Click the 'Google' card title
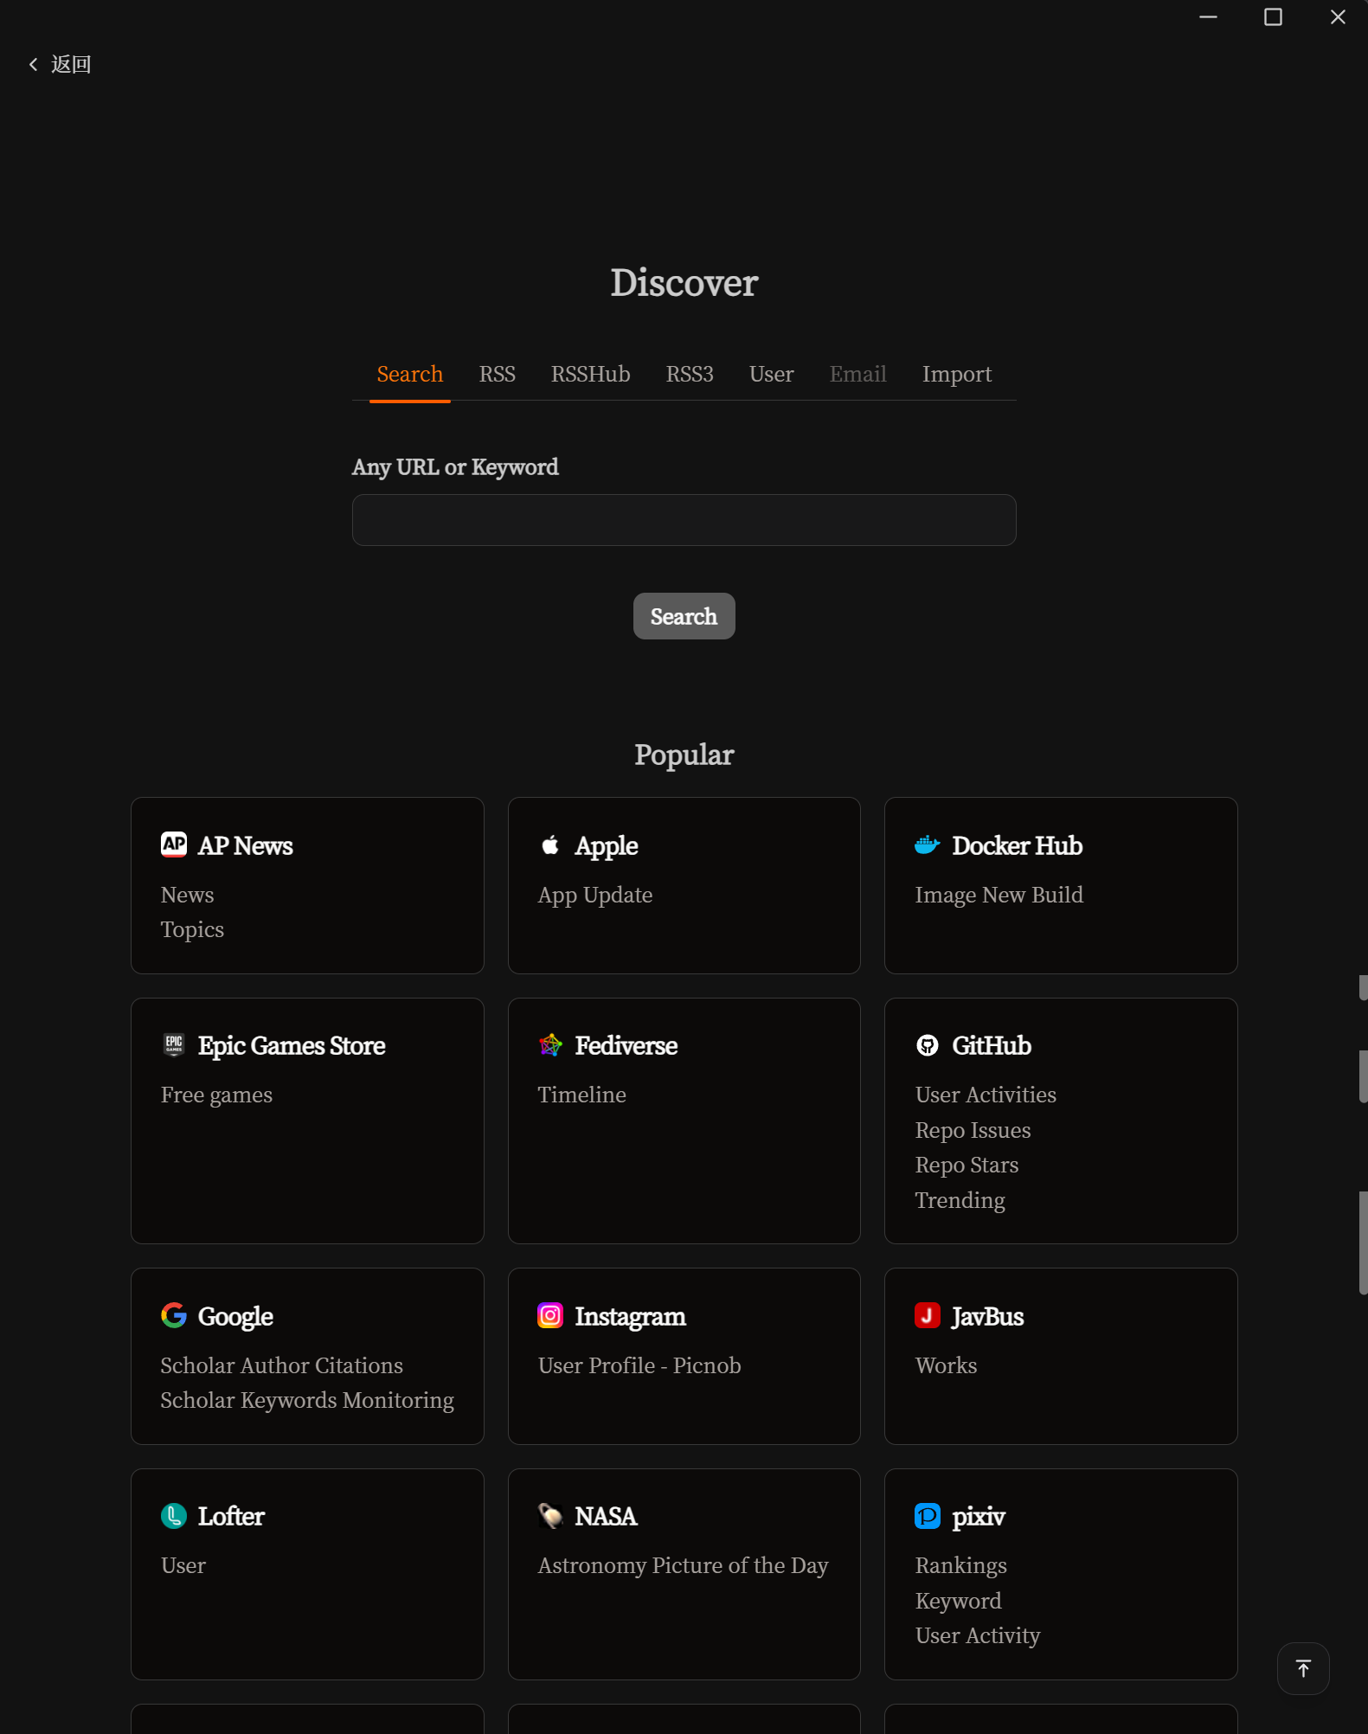 click(235, 1316)
